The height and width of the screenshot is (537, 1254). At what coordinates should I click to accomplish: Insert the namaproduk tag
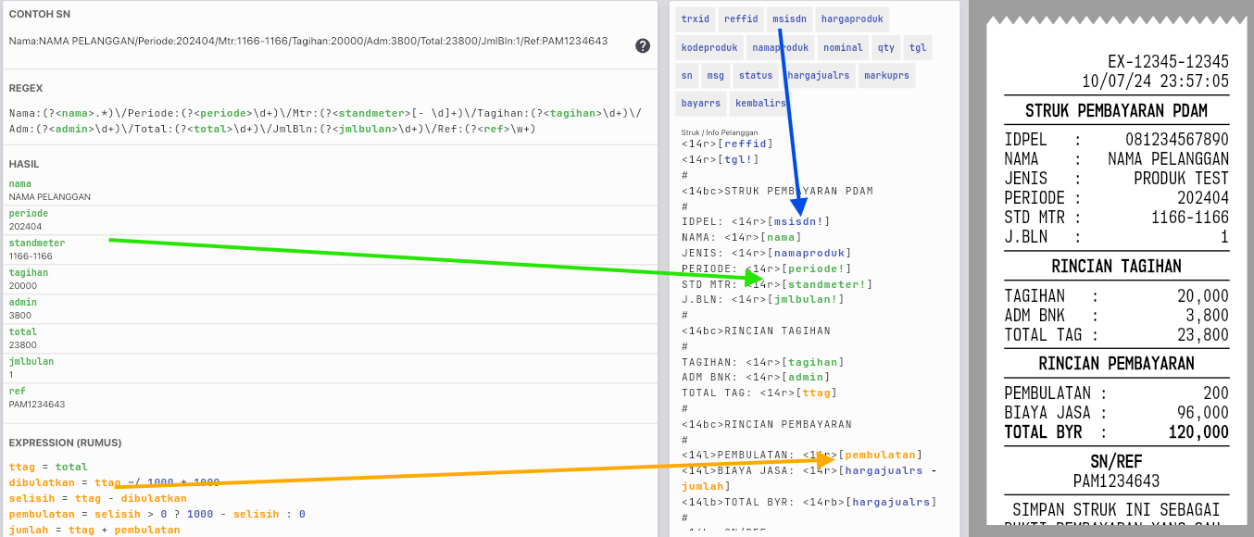click(x=781, y=47)
